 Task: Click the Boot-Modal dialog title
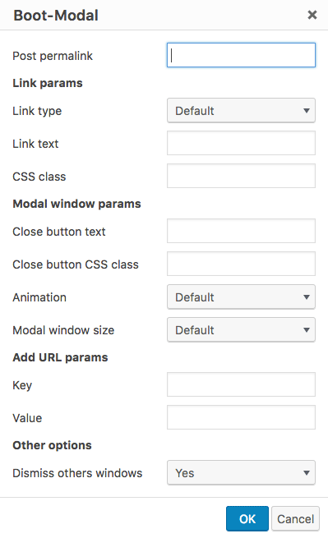click(x=56, y=16)
